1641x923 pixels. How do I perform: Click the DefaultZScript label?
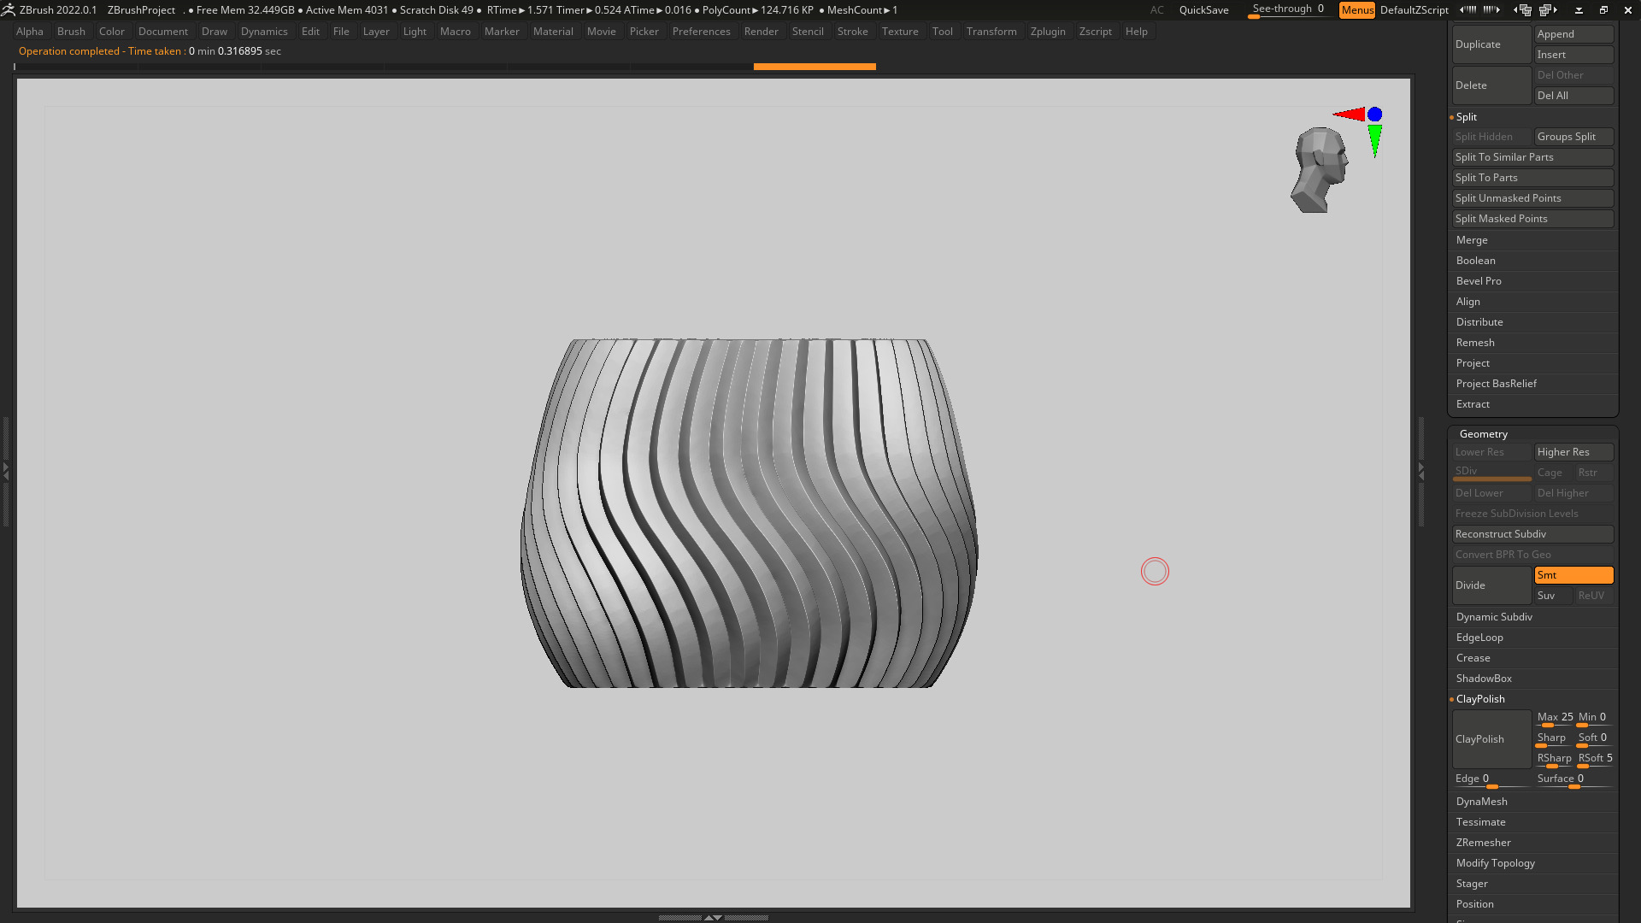[1414, 10]
